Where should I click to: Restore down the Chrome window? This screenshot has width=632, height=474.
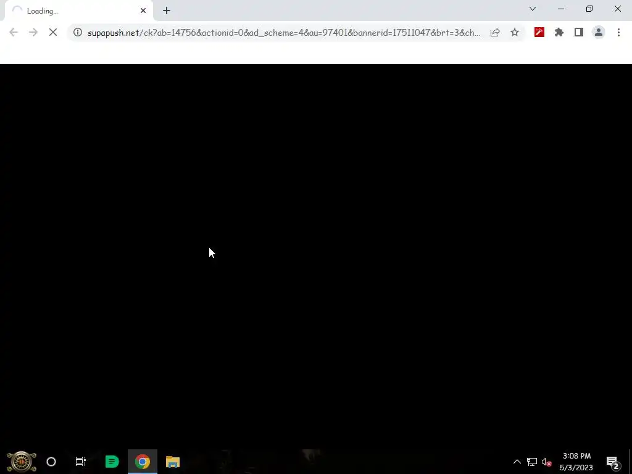tap(589, 9)
